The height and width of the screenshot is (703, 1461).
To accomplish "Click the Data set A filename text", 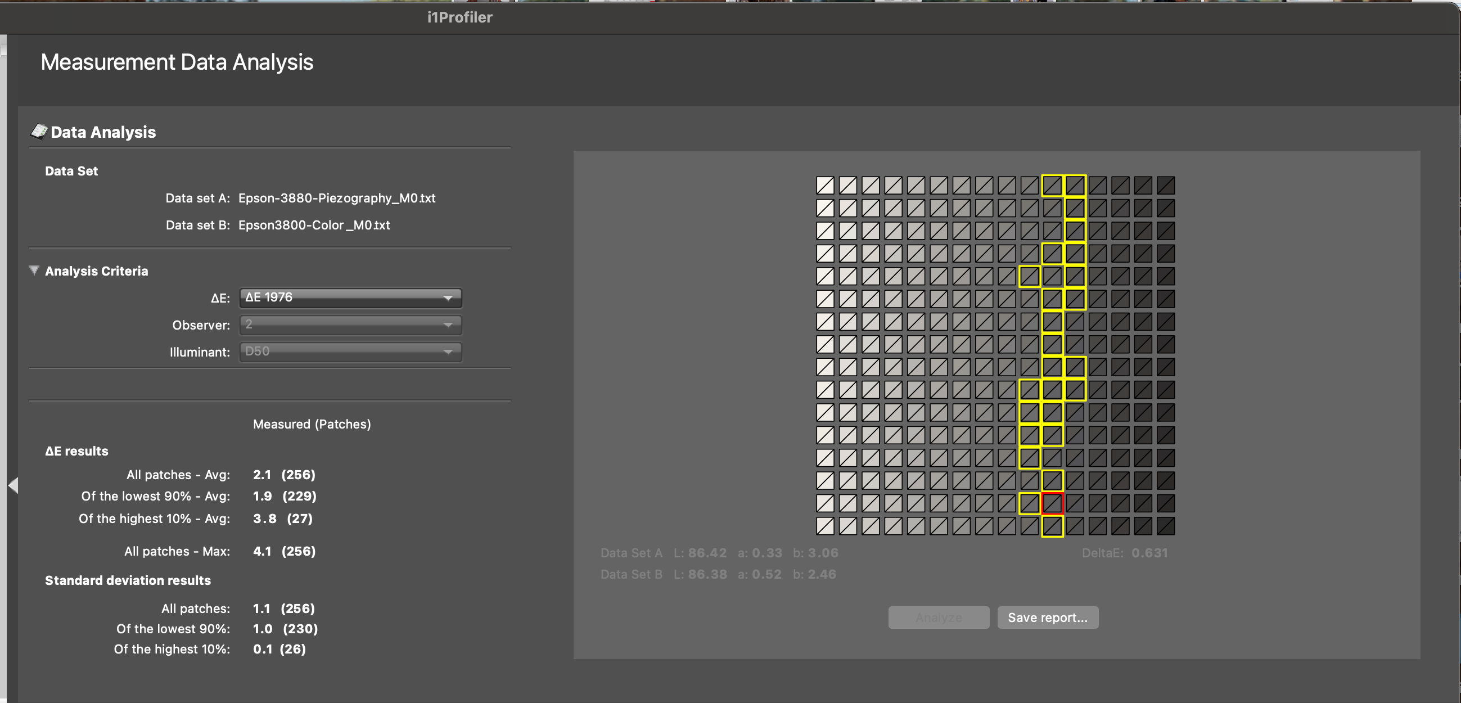I will [x=336, y=198].
